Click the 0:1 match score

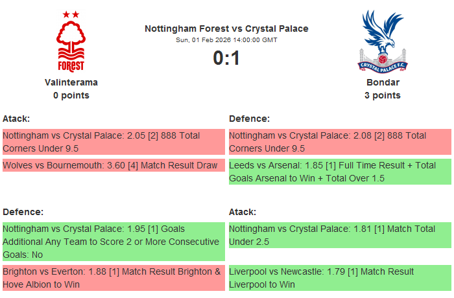226,58
